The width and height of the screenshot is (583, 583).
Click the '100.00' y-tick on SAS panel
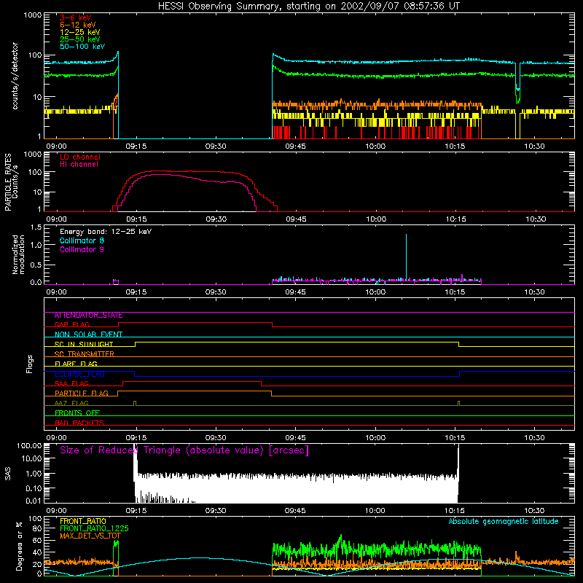click(29, 446)
